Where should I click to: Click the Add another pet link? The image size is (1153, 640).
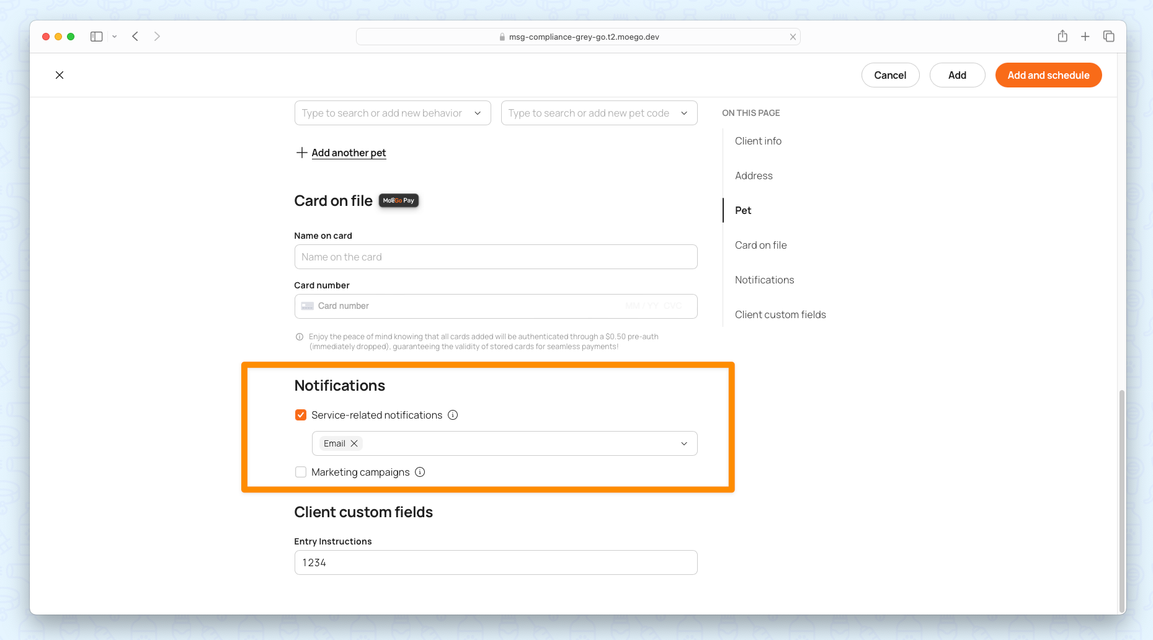pos(348,153)
